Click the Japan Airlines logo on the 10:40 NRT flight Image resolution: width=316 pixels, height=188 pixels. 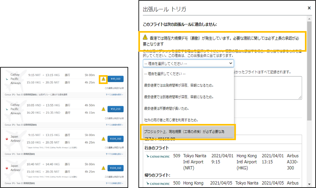[x=7, y=168]
